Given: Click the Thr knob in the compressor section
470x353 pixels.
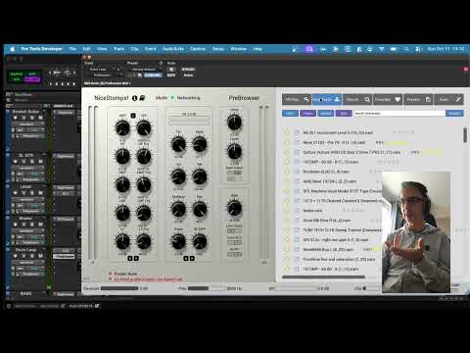Looking at the screenshot, I should pos(178,144).
